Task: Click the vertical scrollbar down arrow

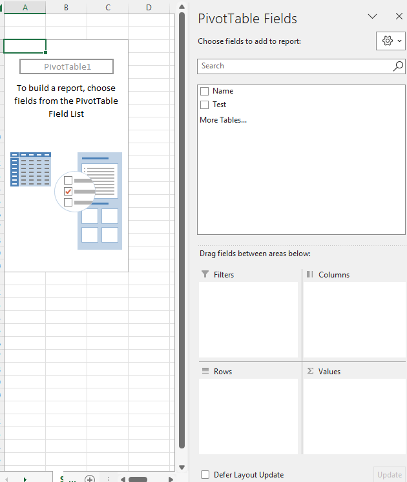Action: pos(182,467)
